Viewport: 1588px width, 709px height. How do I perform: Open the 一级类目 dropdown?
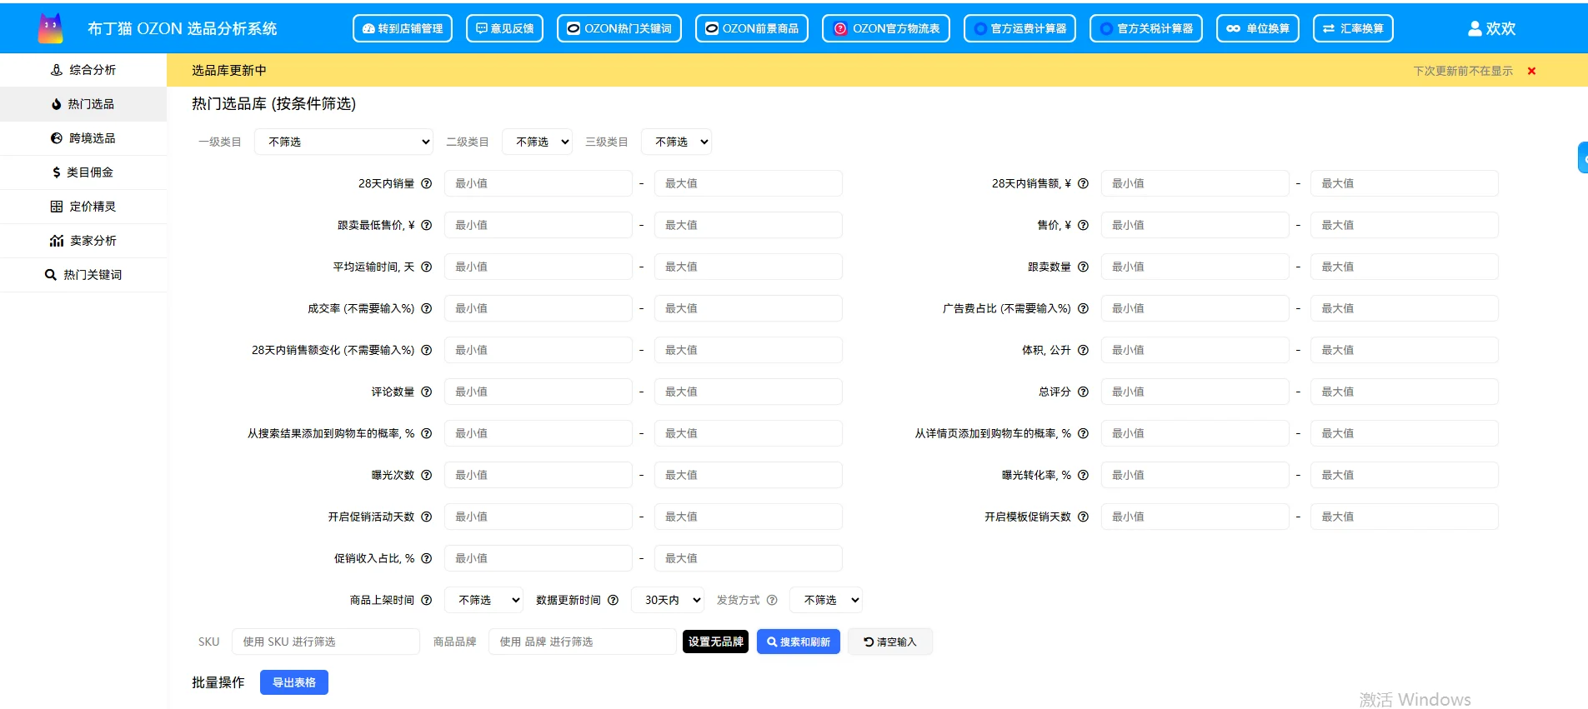coord(343,142)
